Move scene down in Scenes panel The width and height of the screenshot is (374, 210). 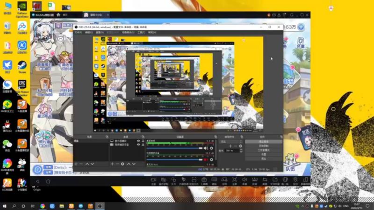(92, 164)
